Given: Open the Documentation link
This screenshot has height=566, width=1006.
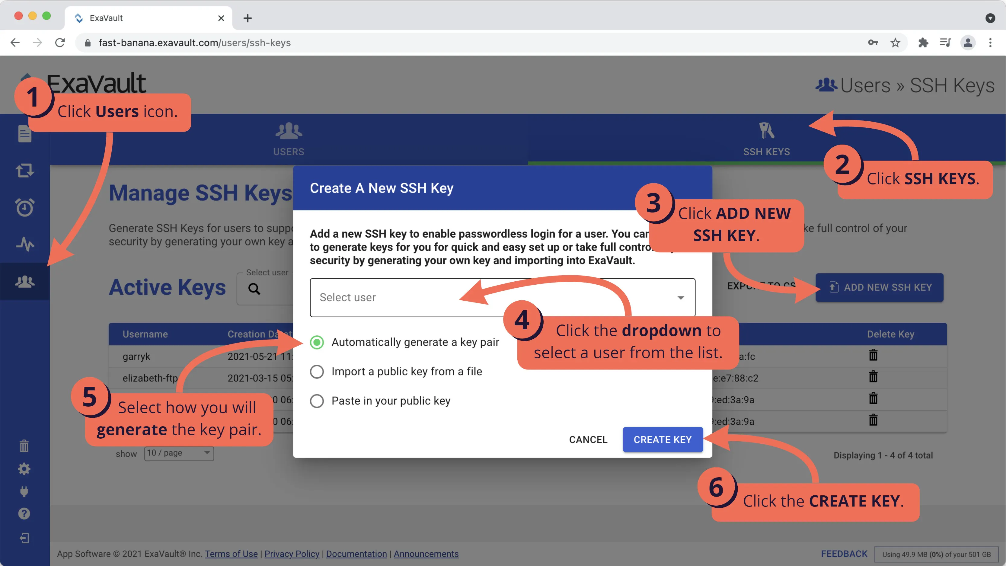Looking at the screenshot, I should click(356, 554).
